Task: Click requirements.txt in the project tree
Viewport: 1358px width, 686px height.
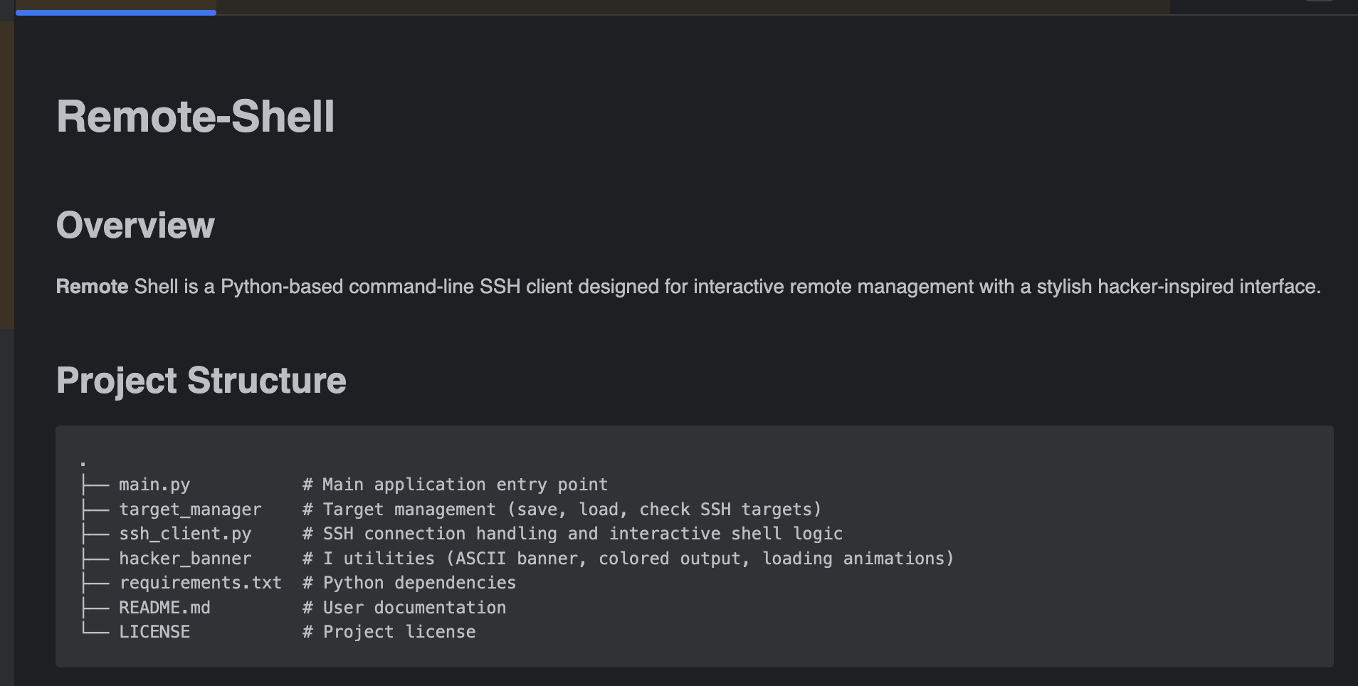Action: click(x=200, y=583)
